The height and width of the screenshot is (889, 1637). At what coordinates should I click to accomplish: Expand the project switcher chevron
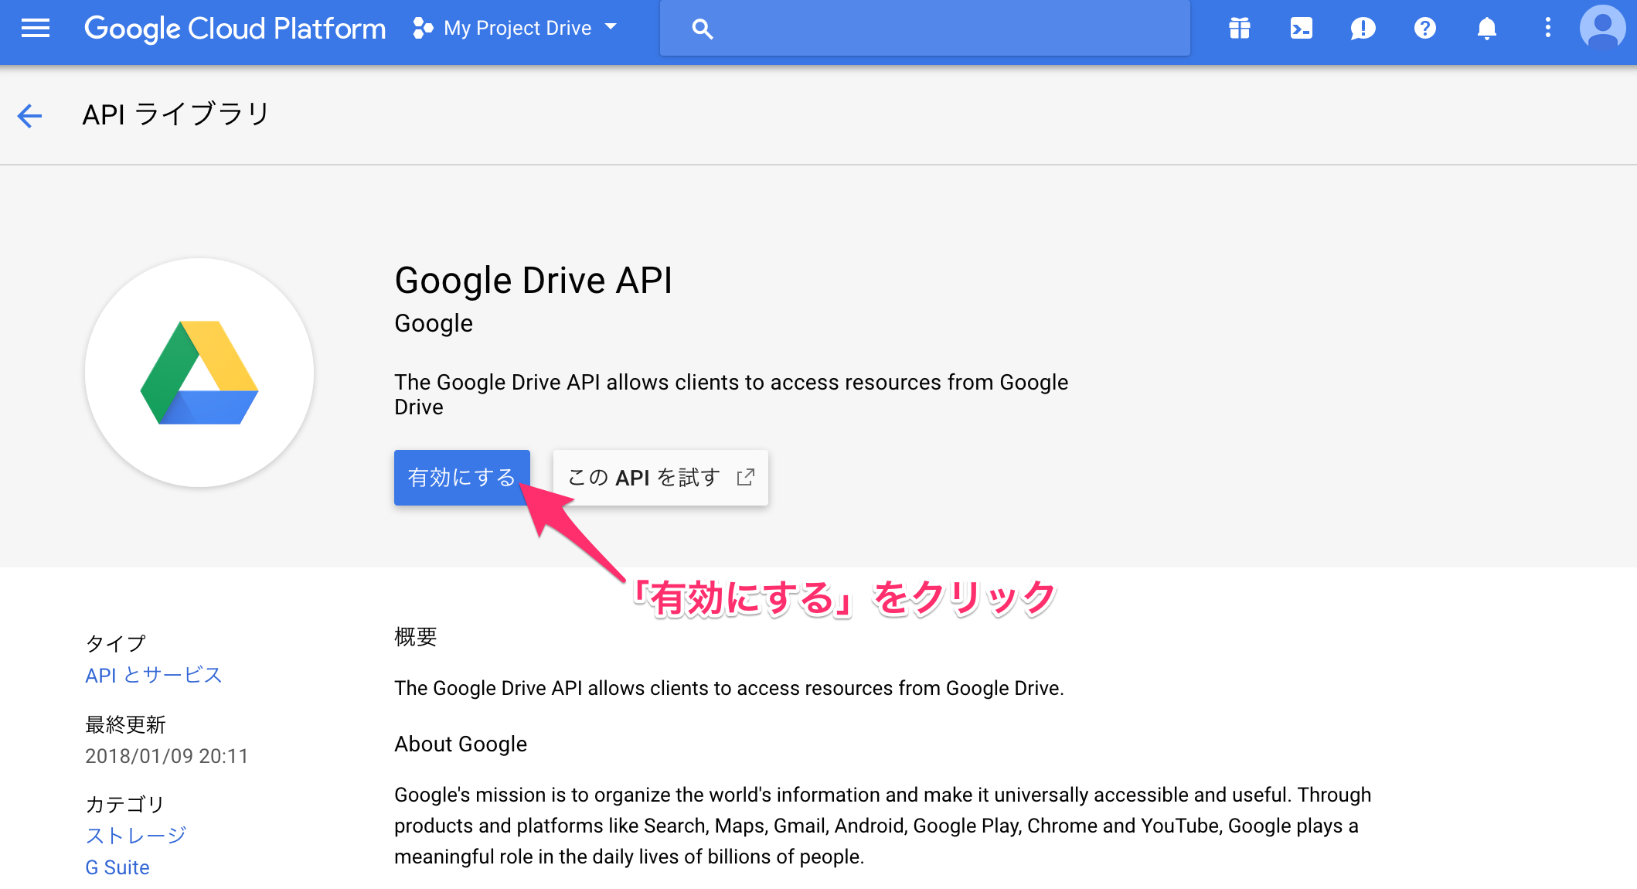coord(610,28)
